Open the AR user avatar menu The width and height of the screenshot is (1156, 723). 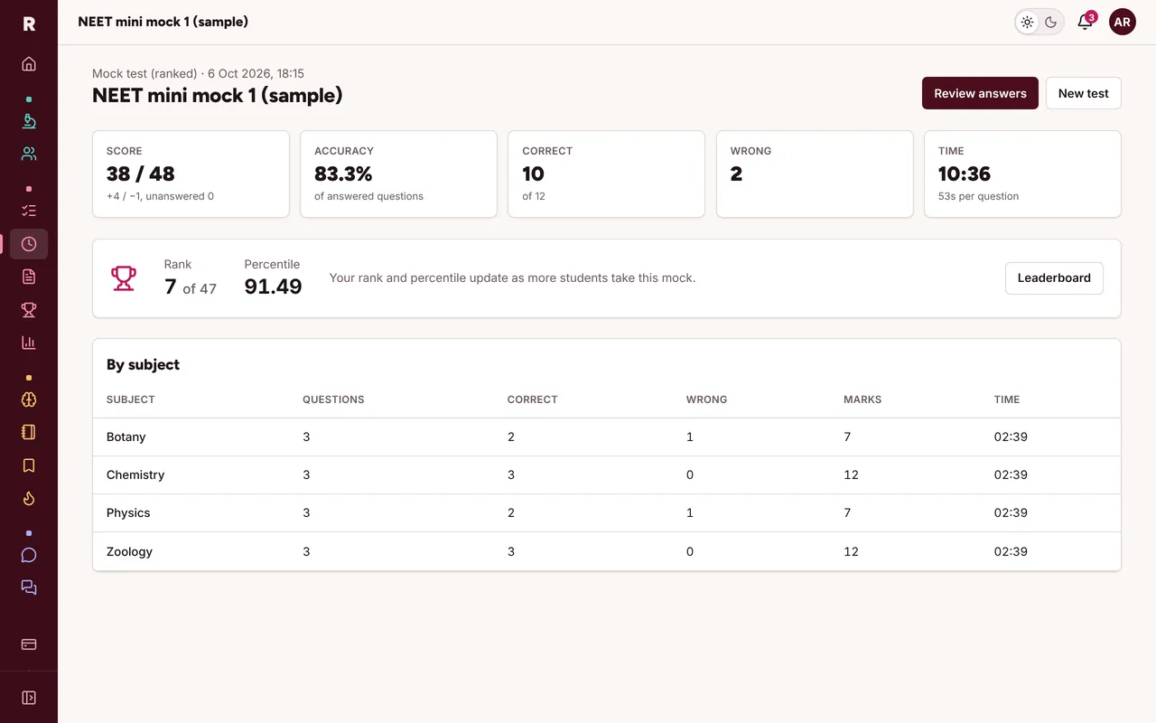(x=1123, y=22)
